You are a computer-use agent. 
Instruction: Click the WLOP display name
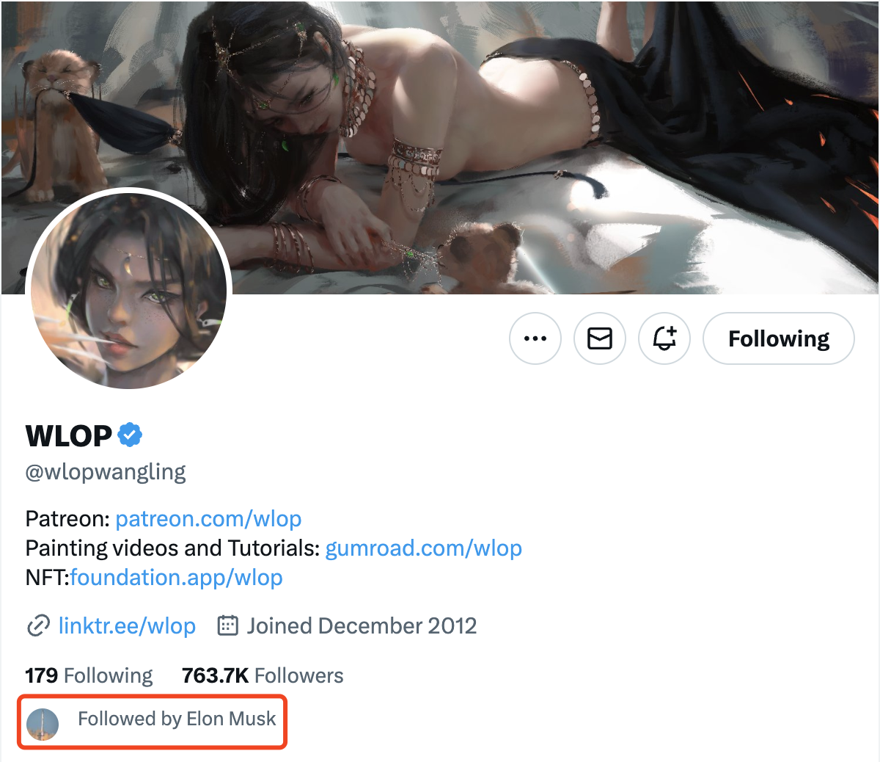[69, 436]
